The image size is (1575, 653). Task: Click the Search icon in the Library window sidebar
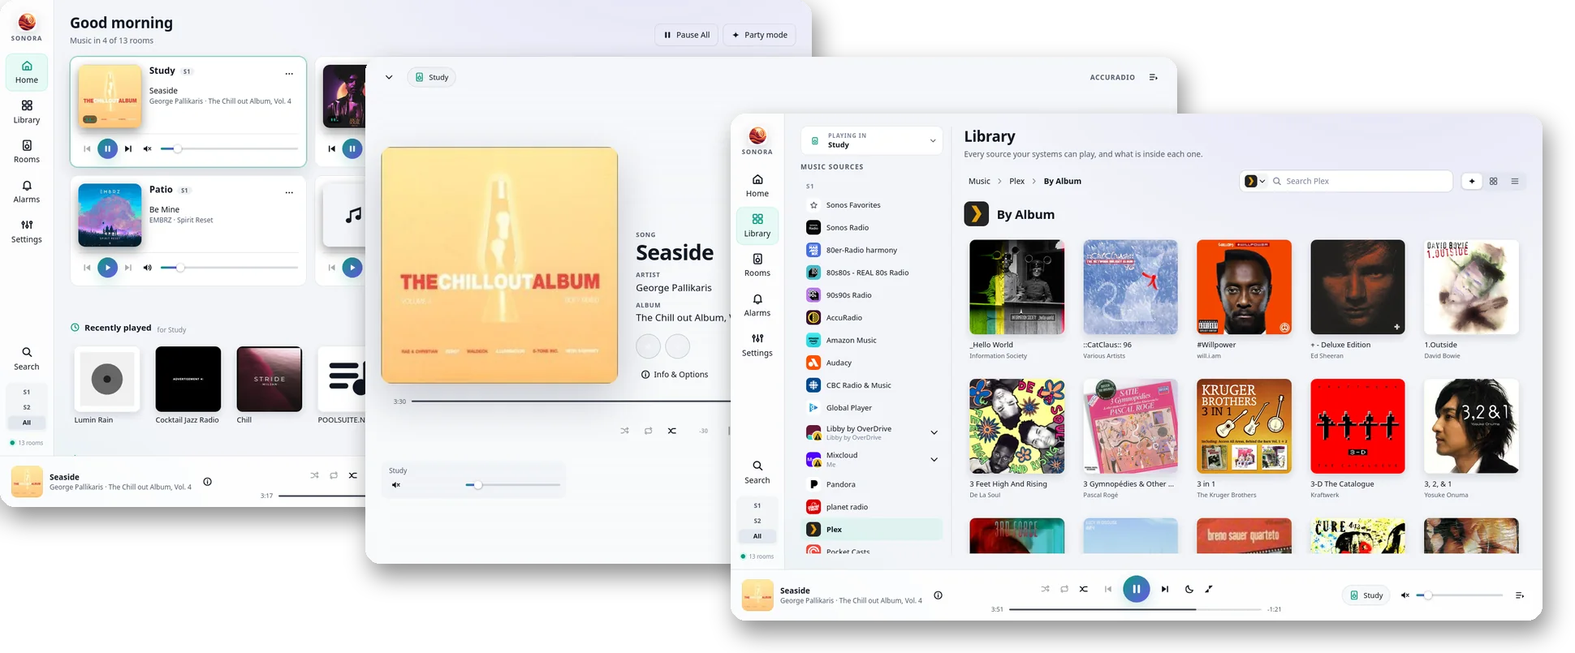click(x=757, y=471)
